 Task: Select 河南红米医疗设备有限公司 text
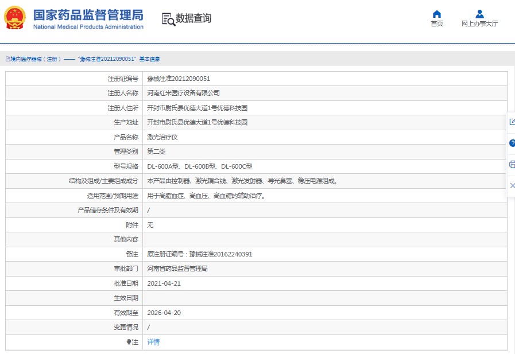pos(183,93)
